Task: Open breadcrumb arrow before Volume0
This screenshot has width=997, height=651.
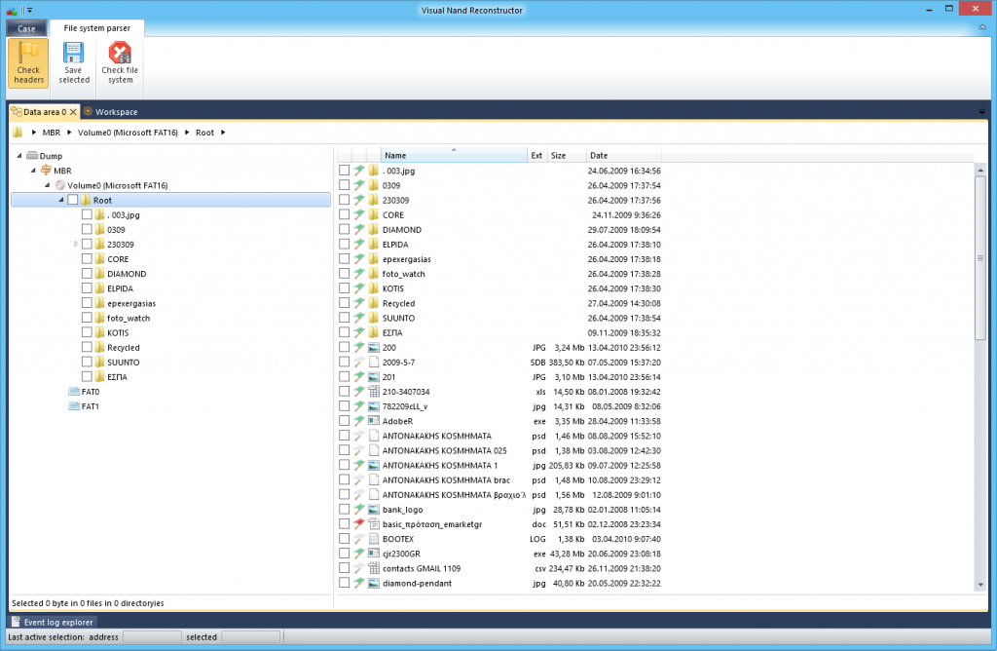Action: point(69,133)
